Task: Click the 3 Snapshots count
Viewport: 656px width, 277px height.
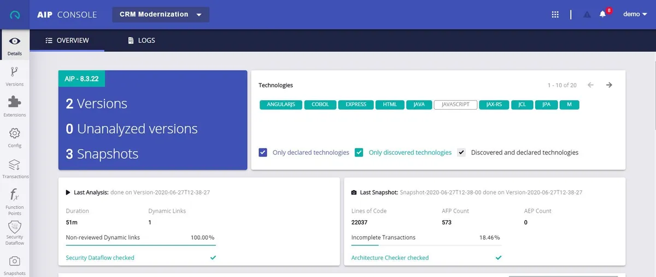Action: coord(102,154)
